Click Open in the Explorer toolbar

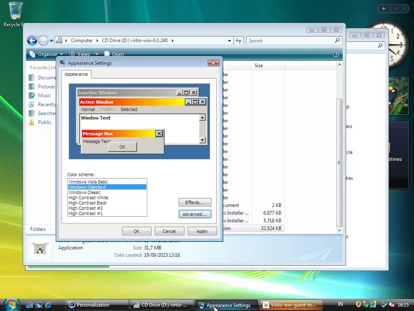(x=114, y=54)
